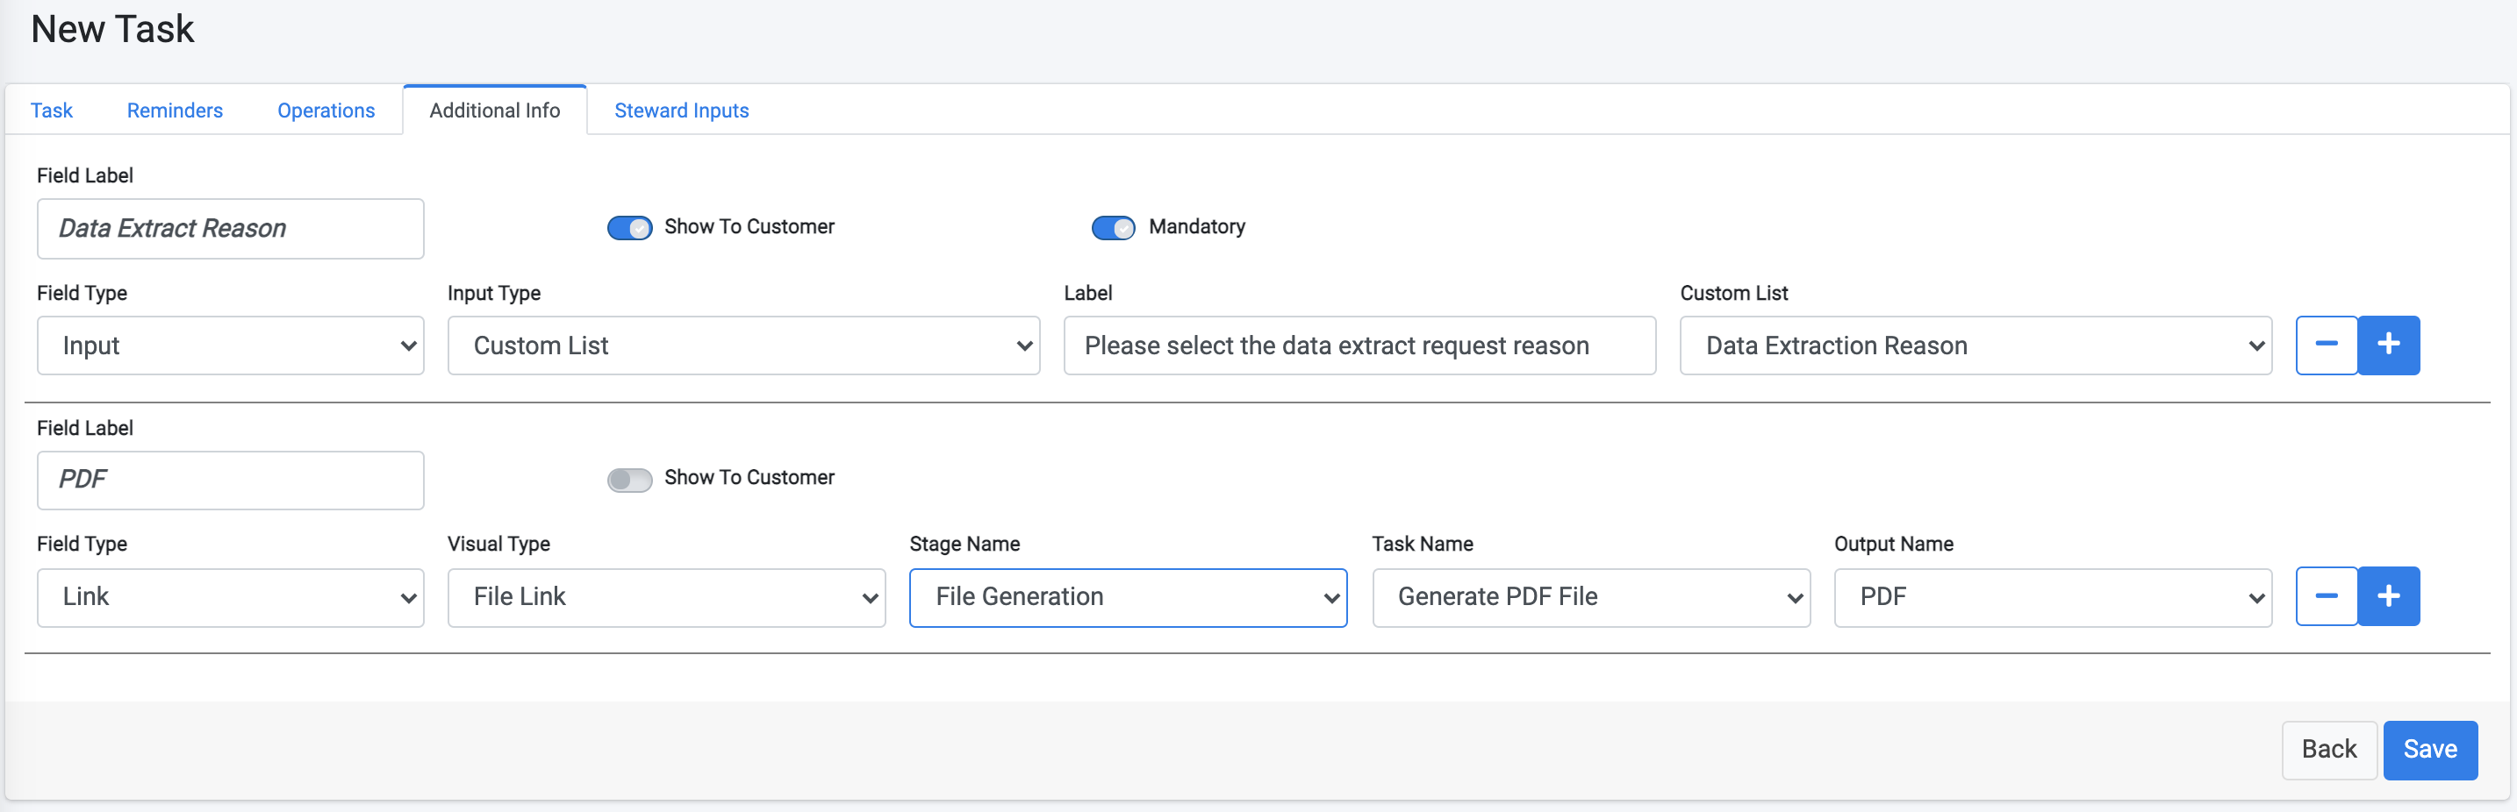Click the Field Label input containing Data Extract Reason

tap(231, 228)
